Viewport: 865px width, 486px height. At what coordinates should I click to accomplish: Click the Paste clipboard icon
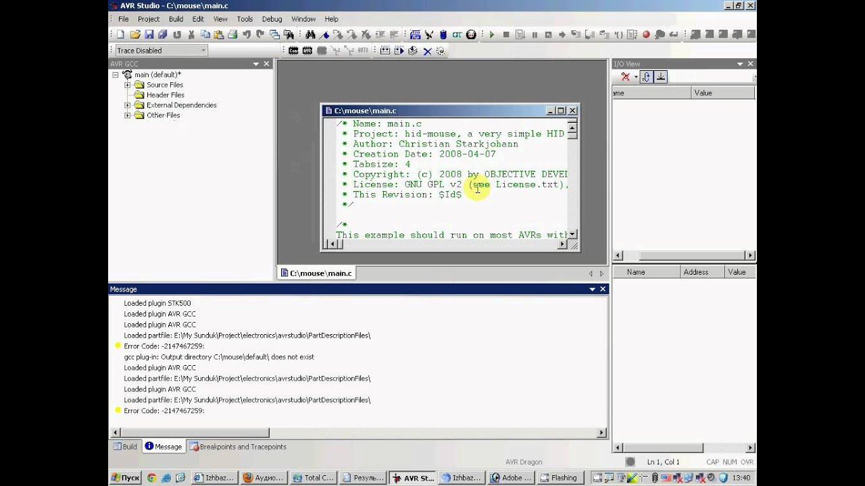(218, 34)
